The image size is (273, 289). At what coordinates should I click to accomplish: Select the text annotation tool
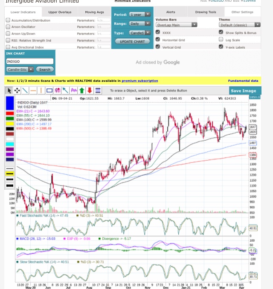(74, 90)
